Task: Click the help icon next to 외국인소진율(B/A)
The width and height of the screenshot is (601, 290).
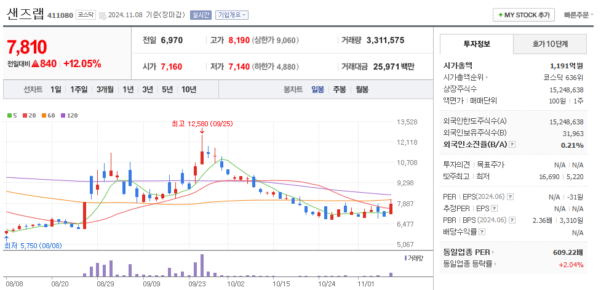Action: coord(512,145)
